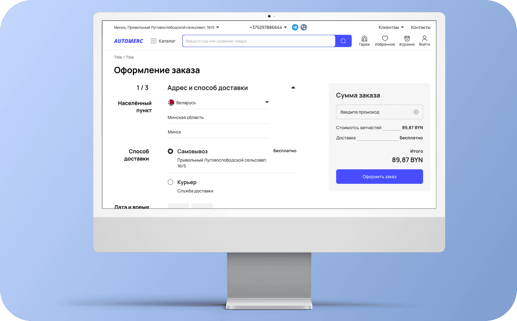517x321 pixels.
Task: Open the Каталог hamburger menu icon
Action: (153, 41)
